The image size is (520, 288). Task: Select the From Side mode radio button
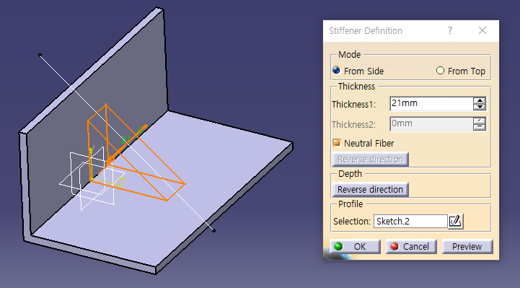point(337,71)
